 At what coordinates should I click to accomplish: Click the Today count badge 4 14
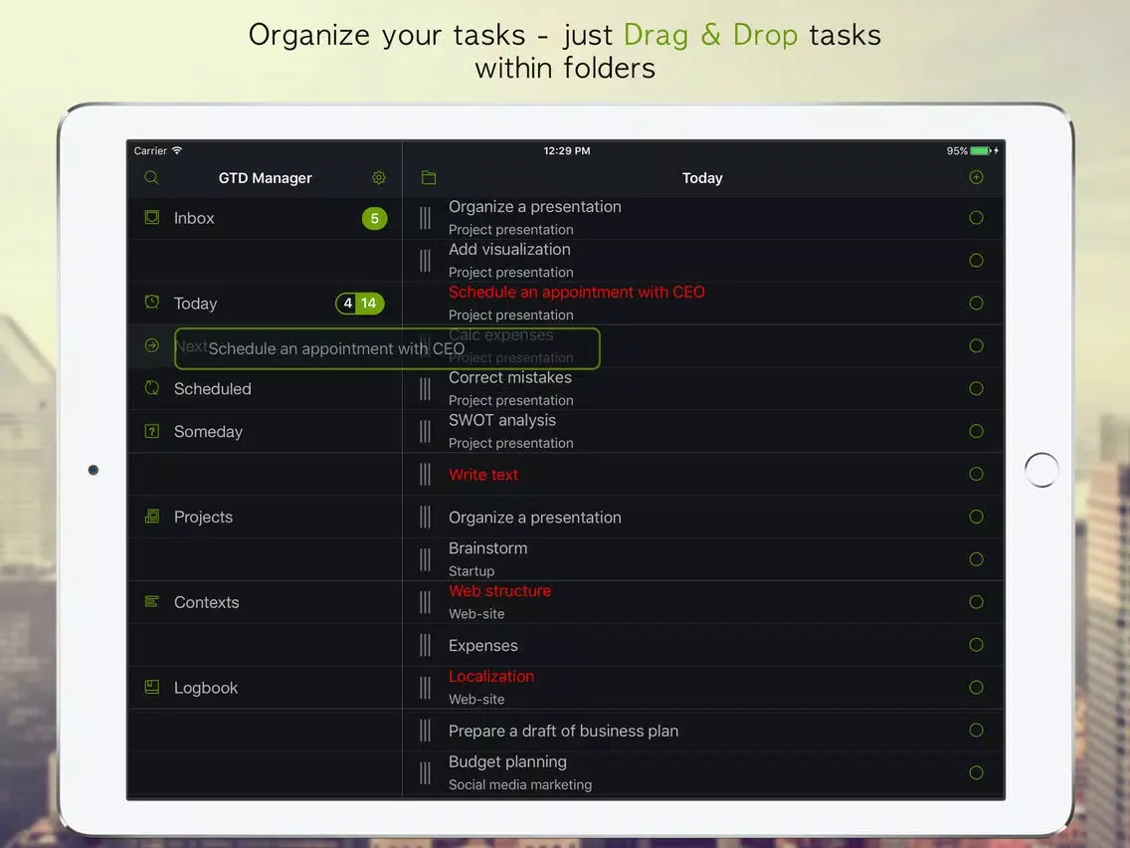click(x=360, y=303)
